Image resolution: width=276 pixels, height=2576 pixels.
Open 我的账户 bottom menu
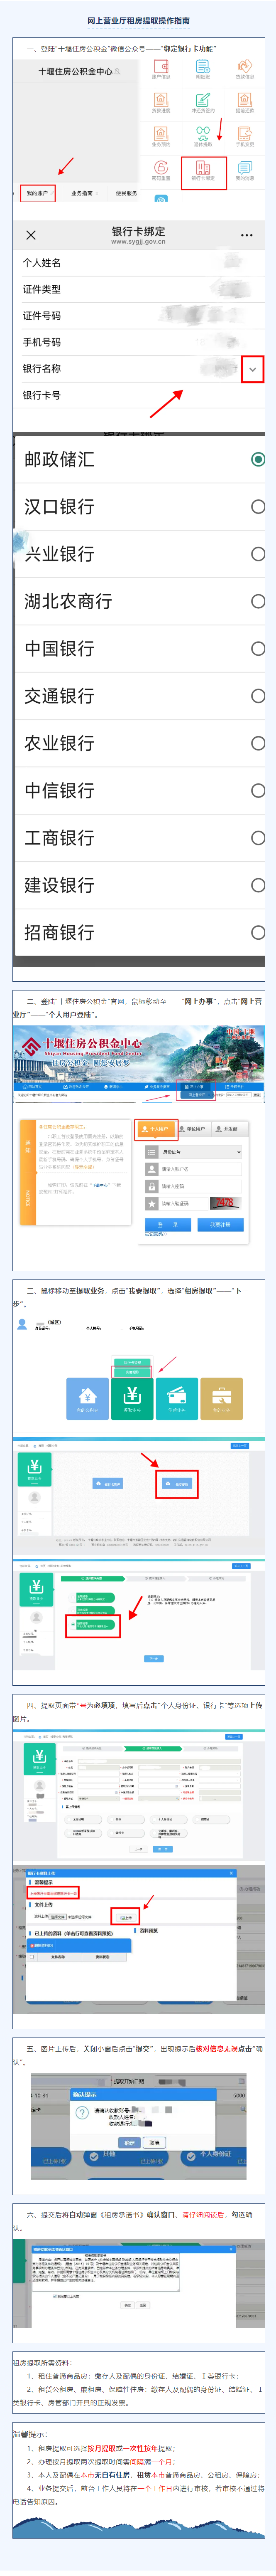37,193
